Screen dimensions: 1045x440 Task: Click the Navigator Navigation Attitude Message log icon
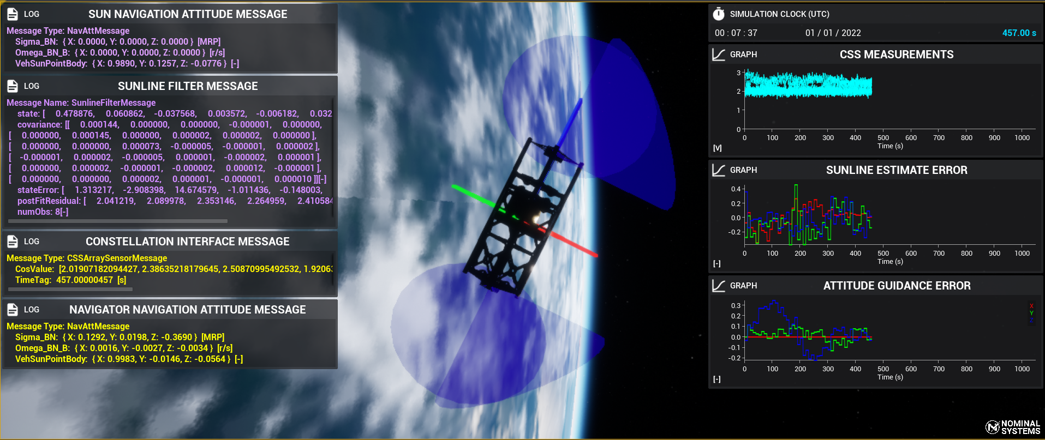13,310
